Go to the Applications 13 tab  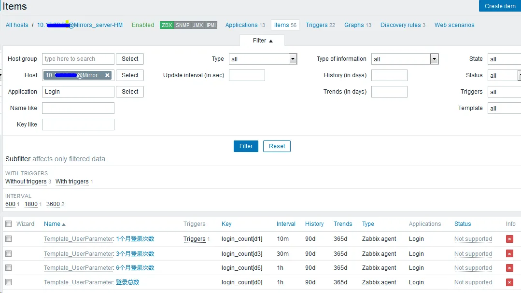(245, 25)
